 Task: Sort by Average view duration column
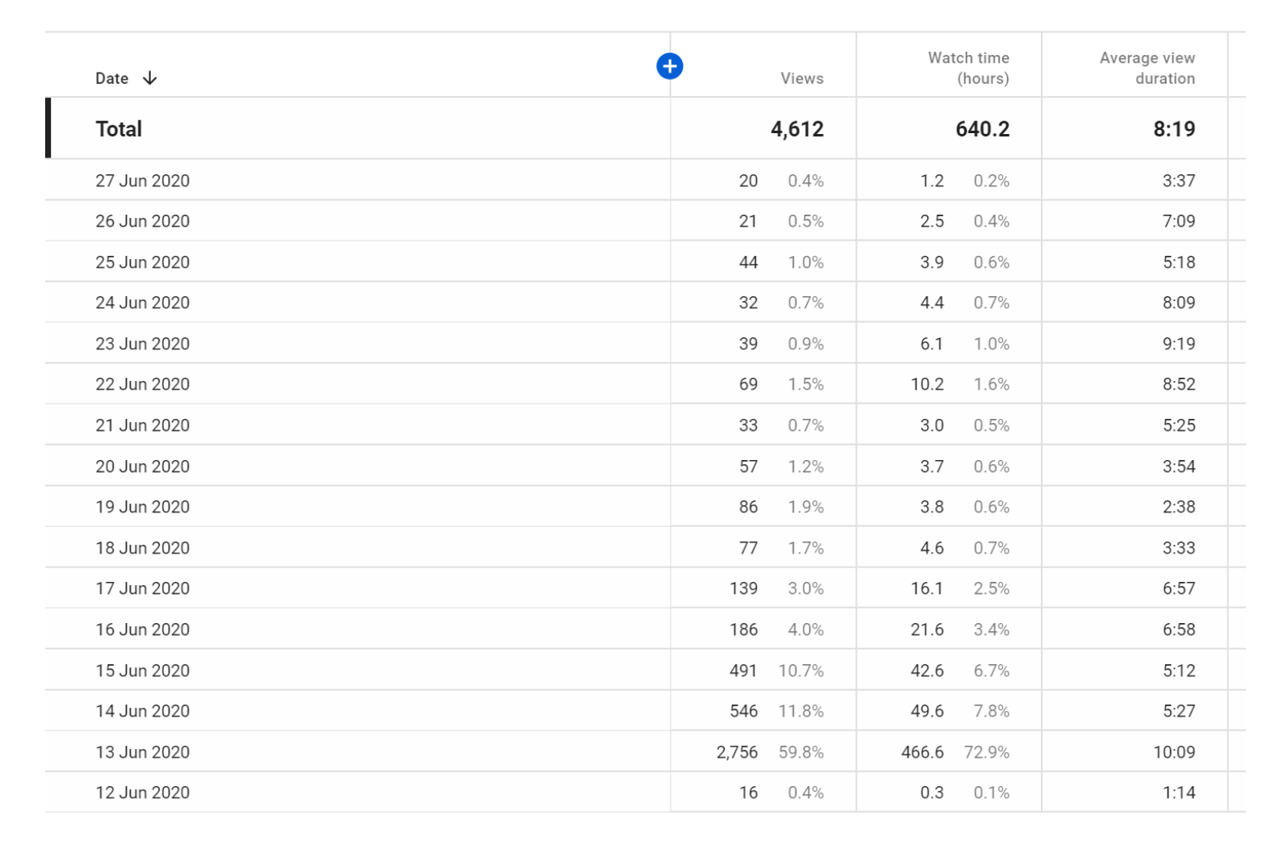(x=1147, y=68)
